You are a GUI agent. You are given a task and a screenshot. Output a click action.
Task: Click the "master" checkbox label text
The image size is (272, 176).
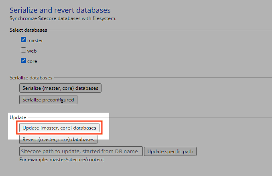point(35,40)
